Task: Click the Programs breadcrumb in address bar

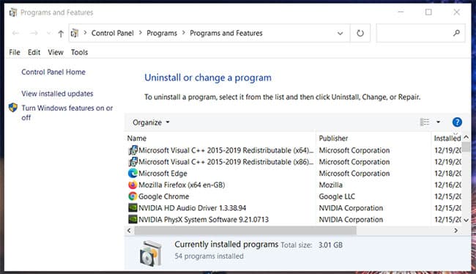Action: click(x=162, y=33)
